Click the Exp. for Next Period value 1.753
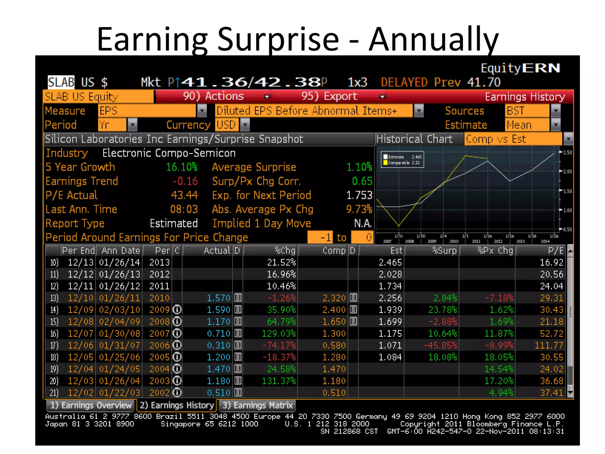The height and width of the screenshot is (454, 605). point(359,195)
